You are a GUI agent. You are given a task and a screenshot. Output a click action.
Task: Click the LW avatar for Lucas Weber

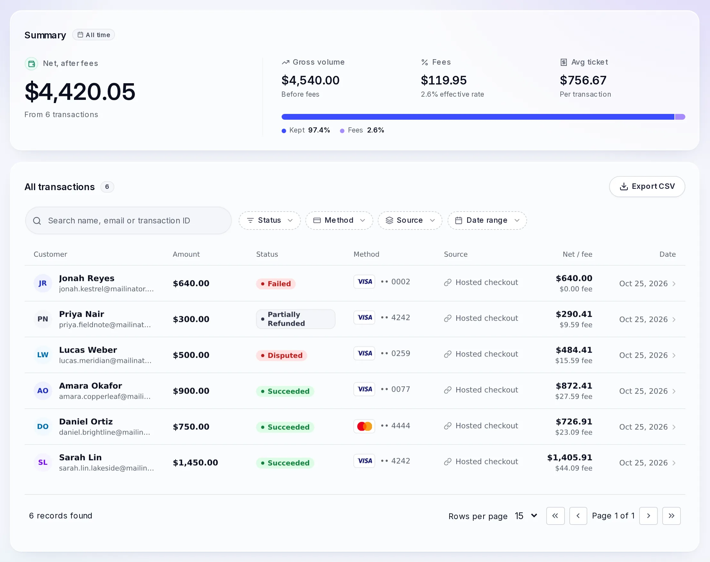(43, 355)
